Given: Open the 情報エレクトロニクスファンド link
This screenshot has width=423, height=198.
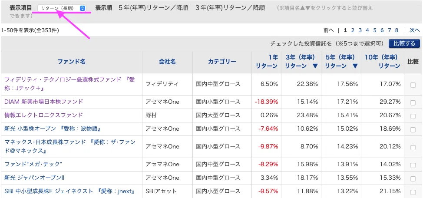Looking at the screenshot, I should coord(43,115).
